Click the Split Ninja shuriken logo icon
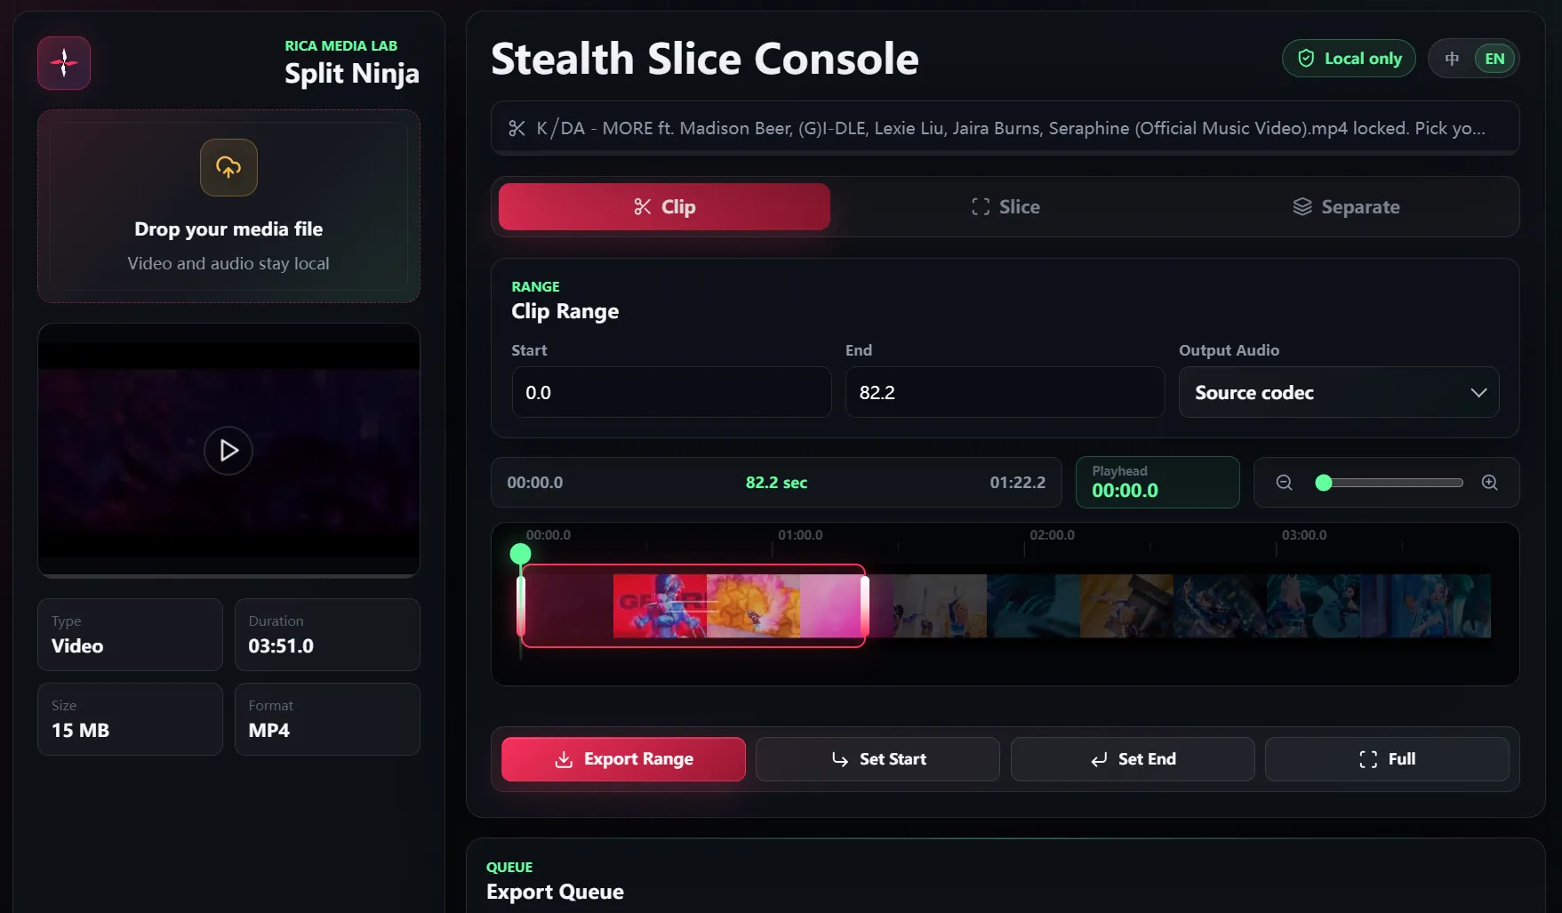 point(64,63)
